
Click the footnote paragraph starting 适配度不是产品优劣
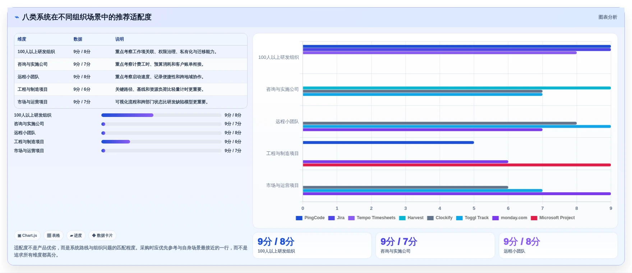(x=131, y=251)
